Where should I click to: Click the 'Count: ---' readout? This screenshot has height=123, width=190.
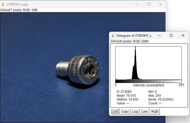click(x=155, y=103)
